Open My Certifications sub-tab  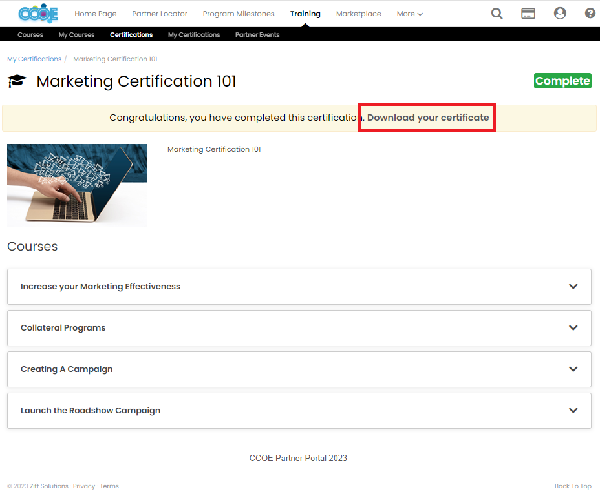[x=194, y=34]
